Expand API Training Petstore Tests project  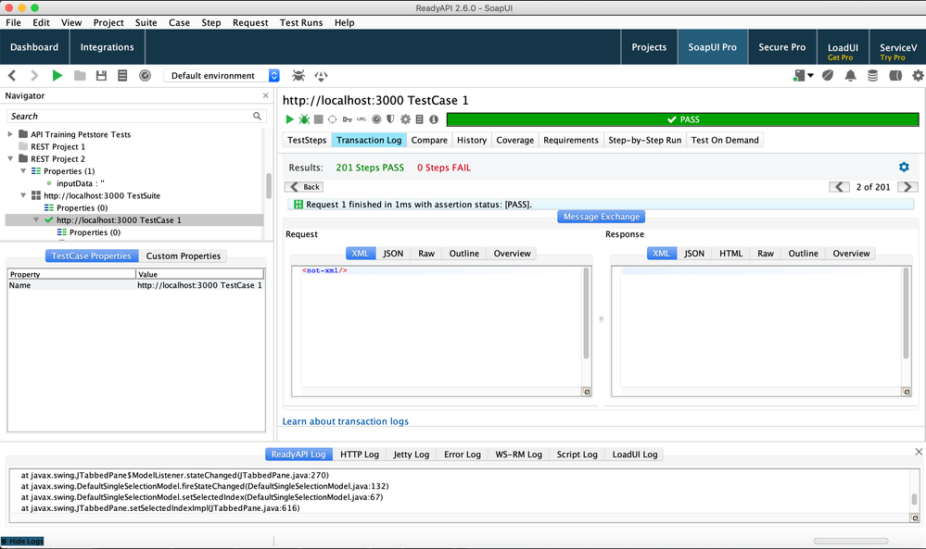(x=11, y=134)
